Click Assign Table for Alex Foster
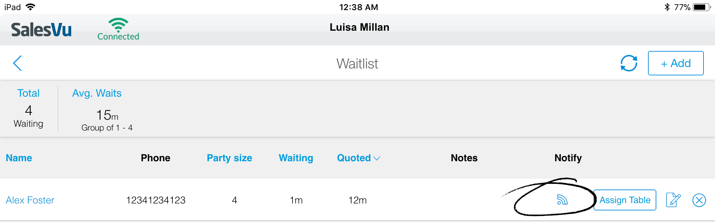 pos(625,200)
